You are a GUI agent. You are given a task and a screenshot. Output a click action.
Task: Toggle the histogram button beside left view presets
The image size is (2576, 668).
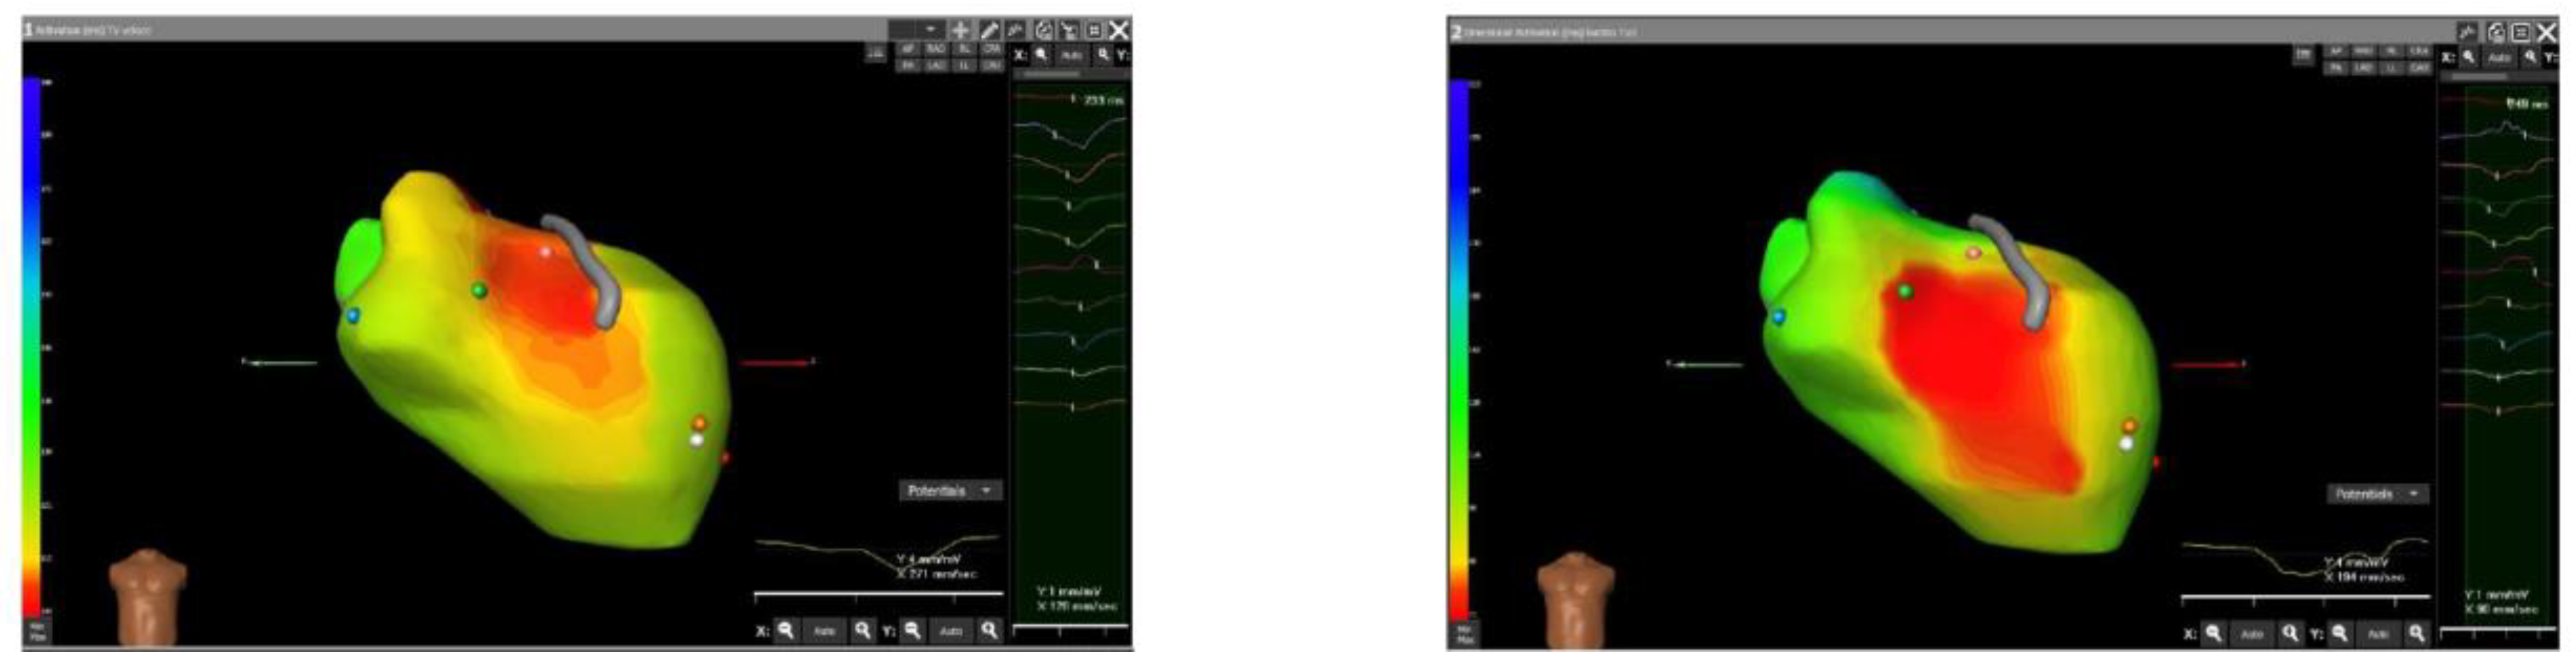pos(876,53)
